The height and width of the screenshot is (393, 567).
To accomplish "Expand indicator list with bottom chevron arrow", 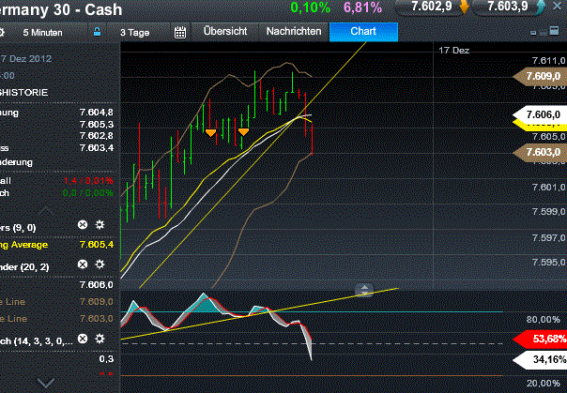I will tap(45, 382).
